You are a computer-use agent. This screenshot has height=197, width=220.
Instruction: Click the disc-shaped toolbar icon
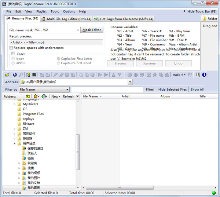point(130,75)
